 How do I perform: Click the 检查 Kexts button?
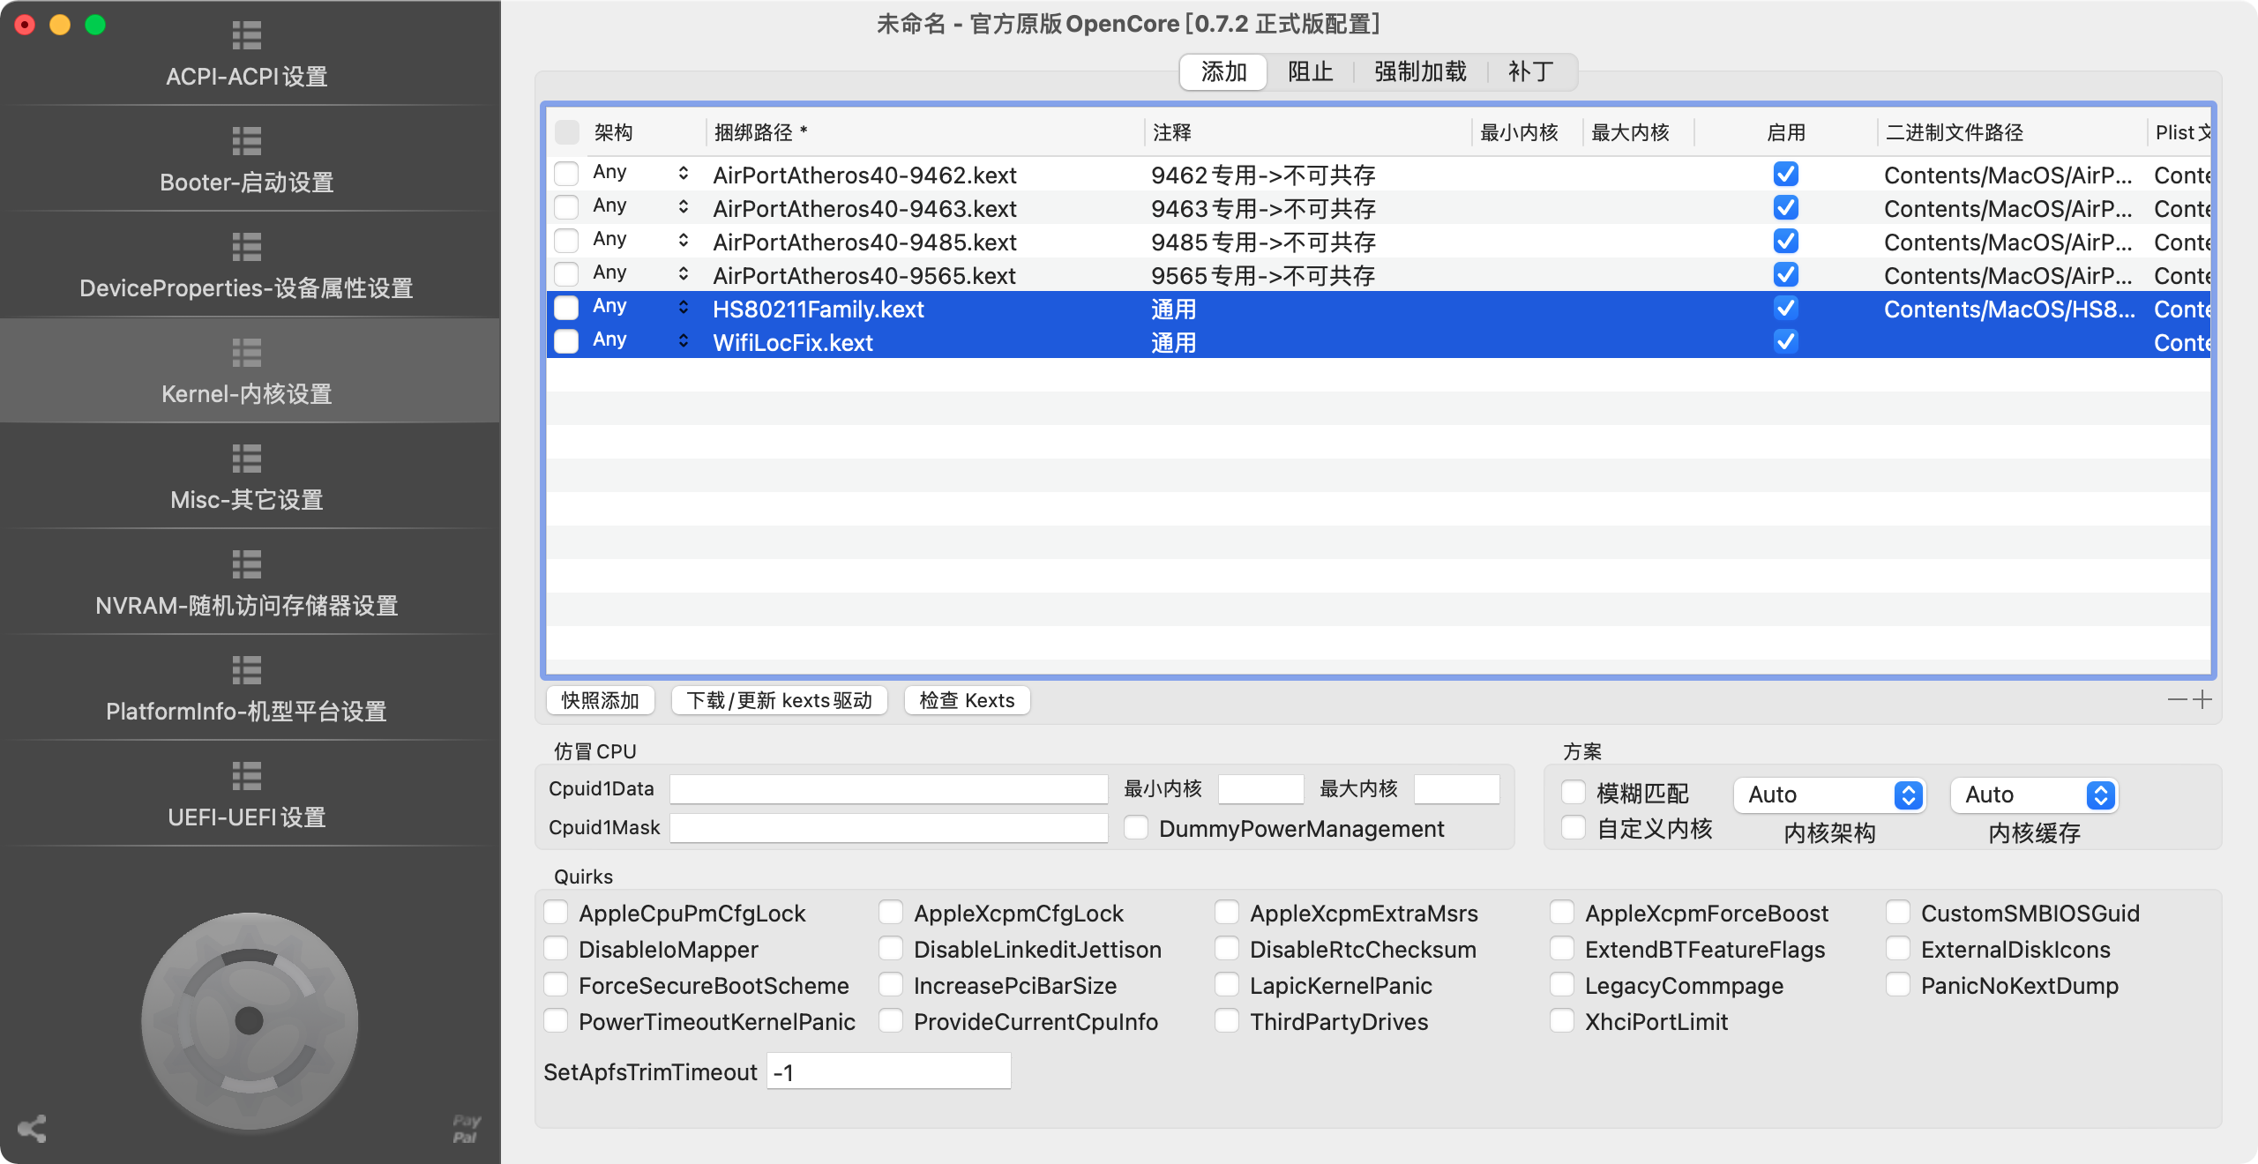click(x=967, y=700)
